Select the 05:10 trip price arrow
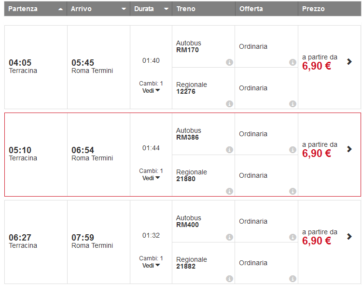Image resolution: width=362 pixels, height=285 pixels. (349, 149)
